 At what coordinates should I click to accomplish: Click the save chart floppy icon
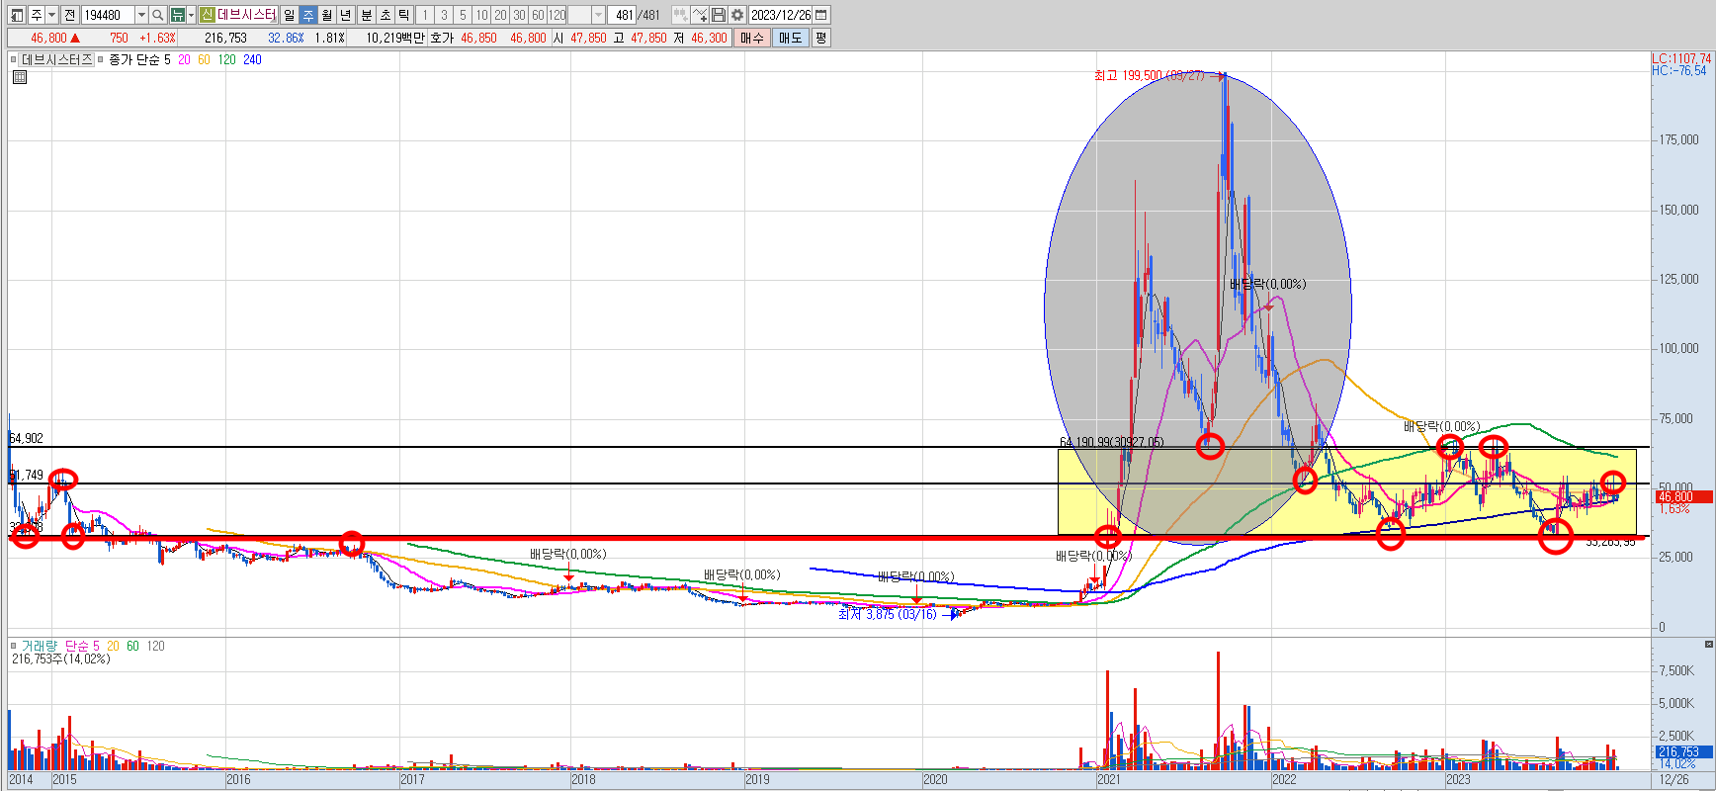pyautogui.click(x=719, y=15)
